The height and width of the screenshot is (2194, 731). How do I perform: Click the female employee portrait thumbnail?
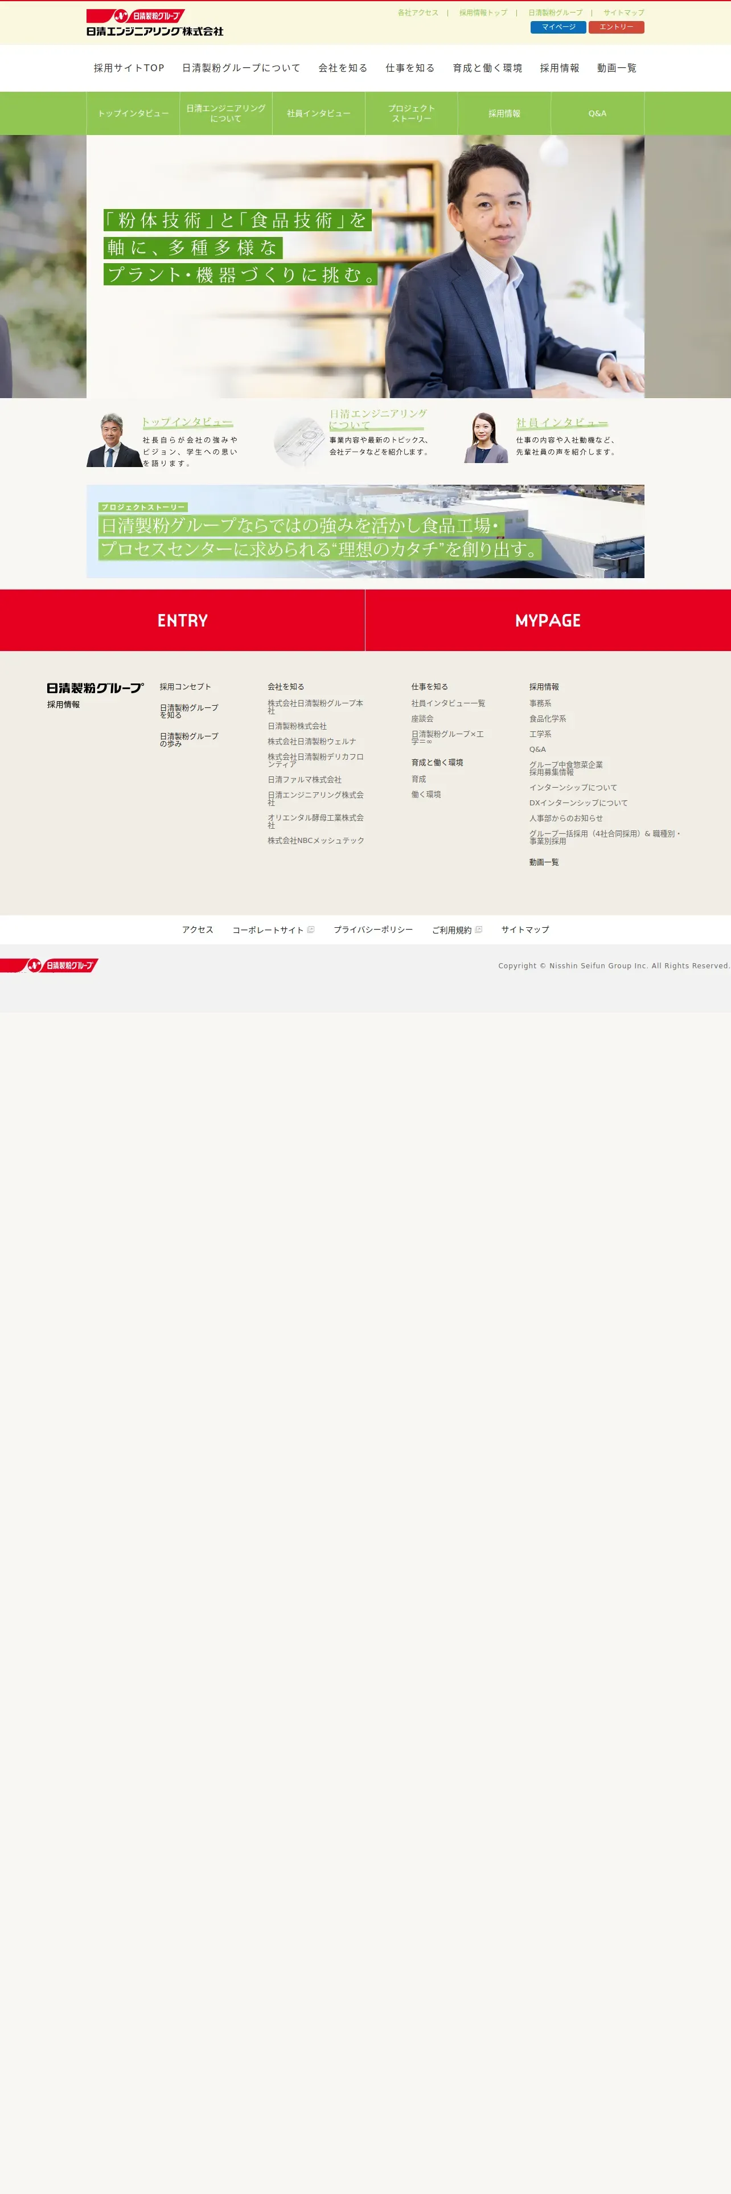tap(485, 438)
